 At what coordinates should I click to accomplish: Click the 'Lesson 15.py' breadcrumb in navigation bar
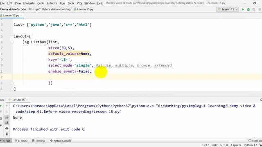click(84, 9)
